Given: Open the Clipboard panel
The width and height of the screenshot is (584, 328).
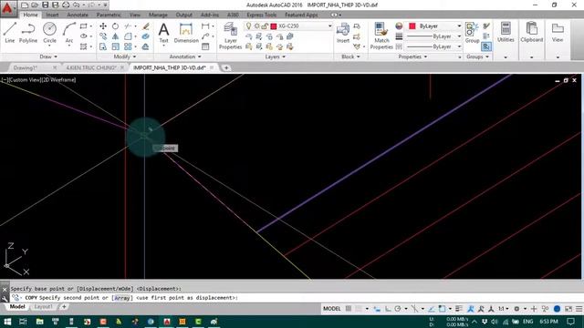Looking at the screenshot, I should 531,32.
